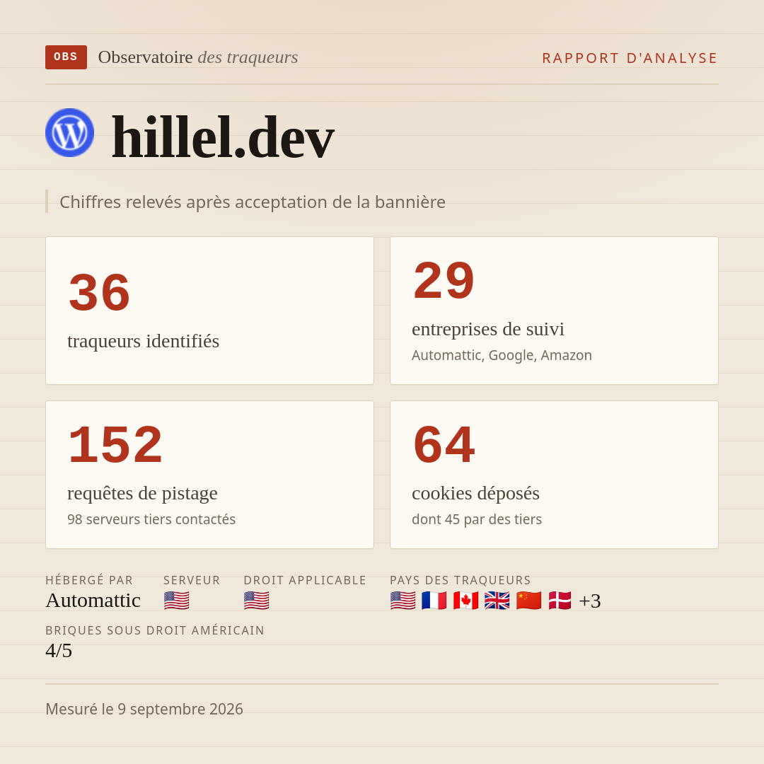Screen dimensions: 764x764
Task: Click the US flag under Serveur
Action: (176, 601)
